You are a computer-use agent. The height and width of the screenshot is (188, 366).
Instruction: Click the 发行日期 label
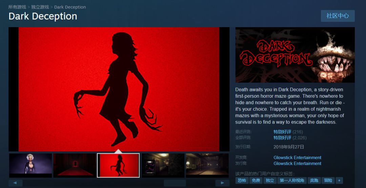click(243, 147)
